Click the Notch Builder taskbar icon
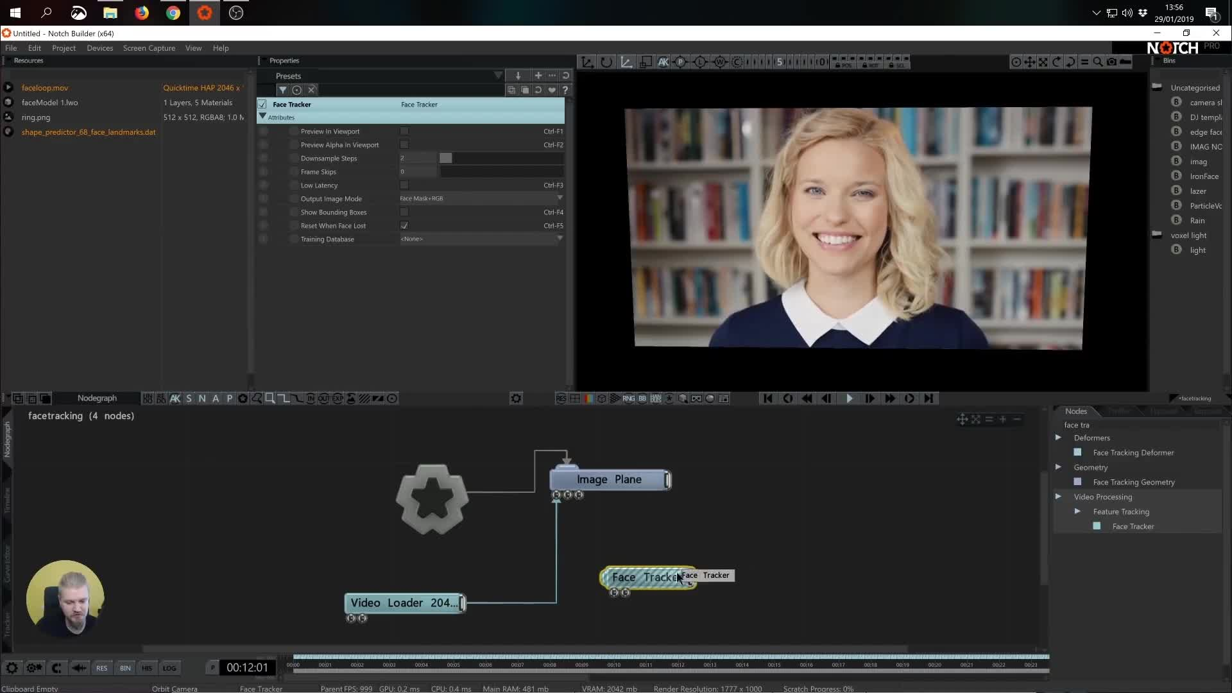 (x=205, y=13)
